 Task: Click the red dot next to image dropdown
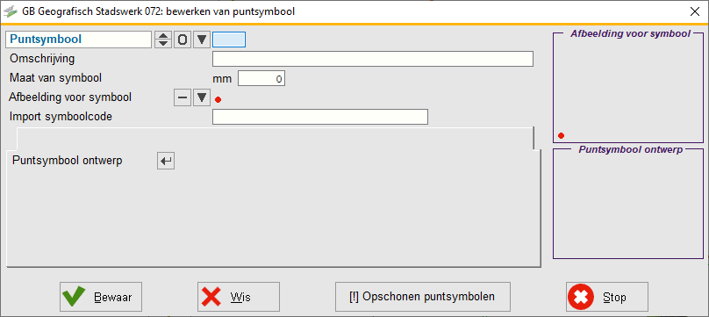[x=218, y=100]
